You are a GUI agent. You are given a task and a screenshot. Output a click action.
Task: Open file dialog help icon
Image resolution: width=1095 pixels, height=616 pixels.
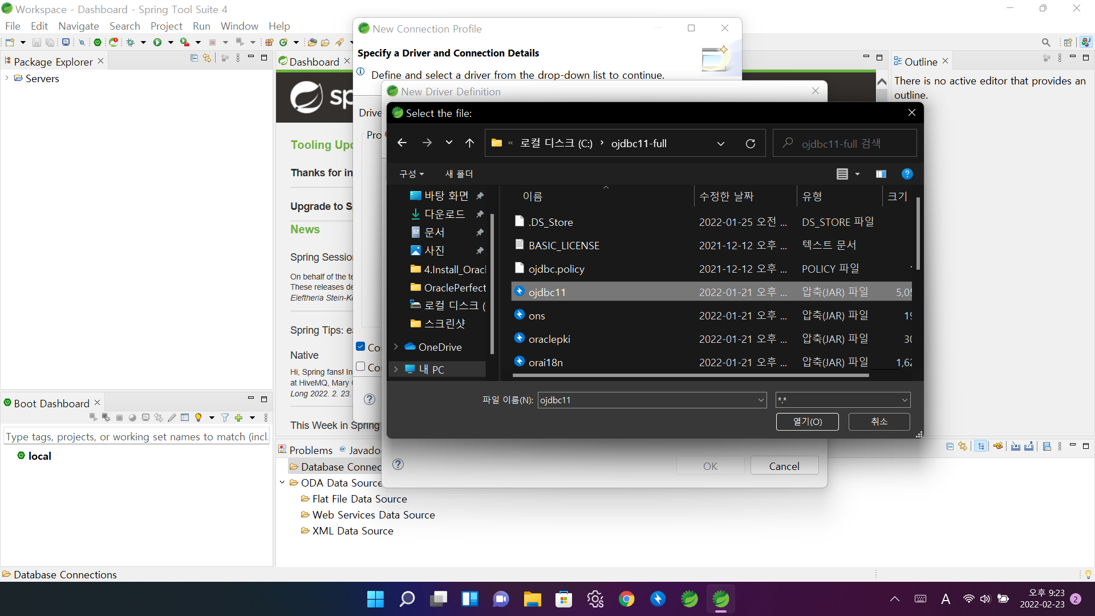point(907,174)
